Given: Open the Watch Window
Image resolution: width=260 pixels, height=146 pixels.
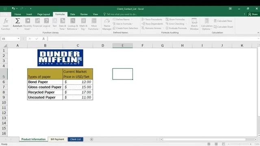Looking at the screenshot, I should click(194, 24).
